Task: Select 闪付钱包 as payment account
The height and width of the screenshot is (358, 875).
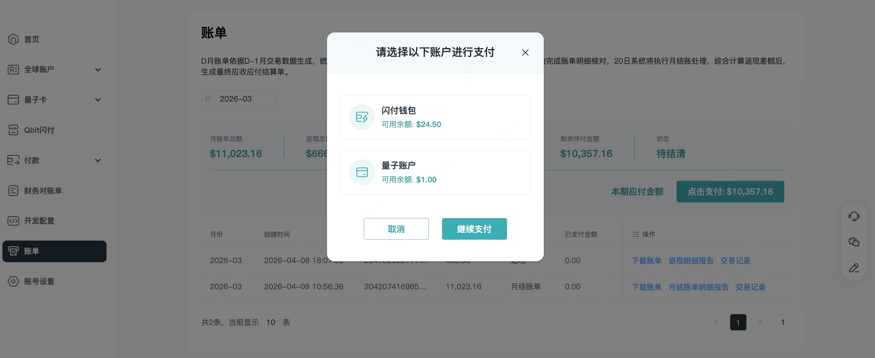Action: pyautogui.click(x=435, y=117)
